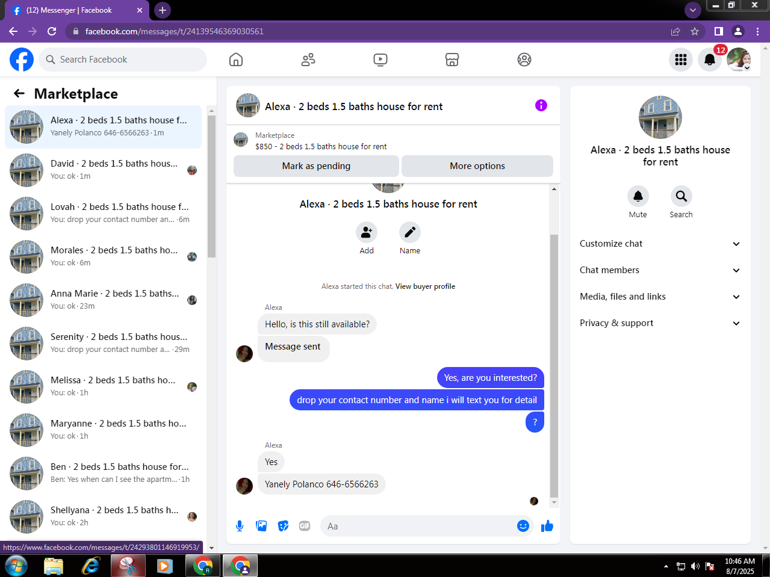Open the emoji picker smiley icon

pos(523,526)
